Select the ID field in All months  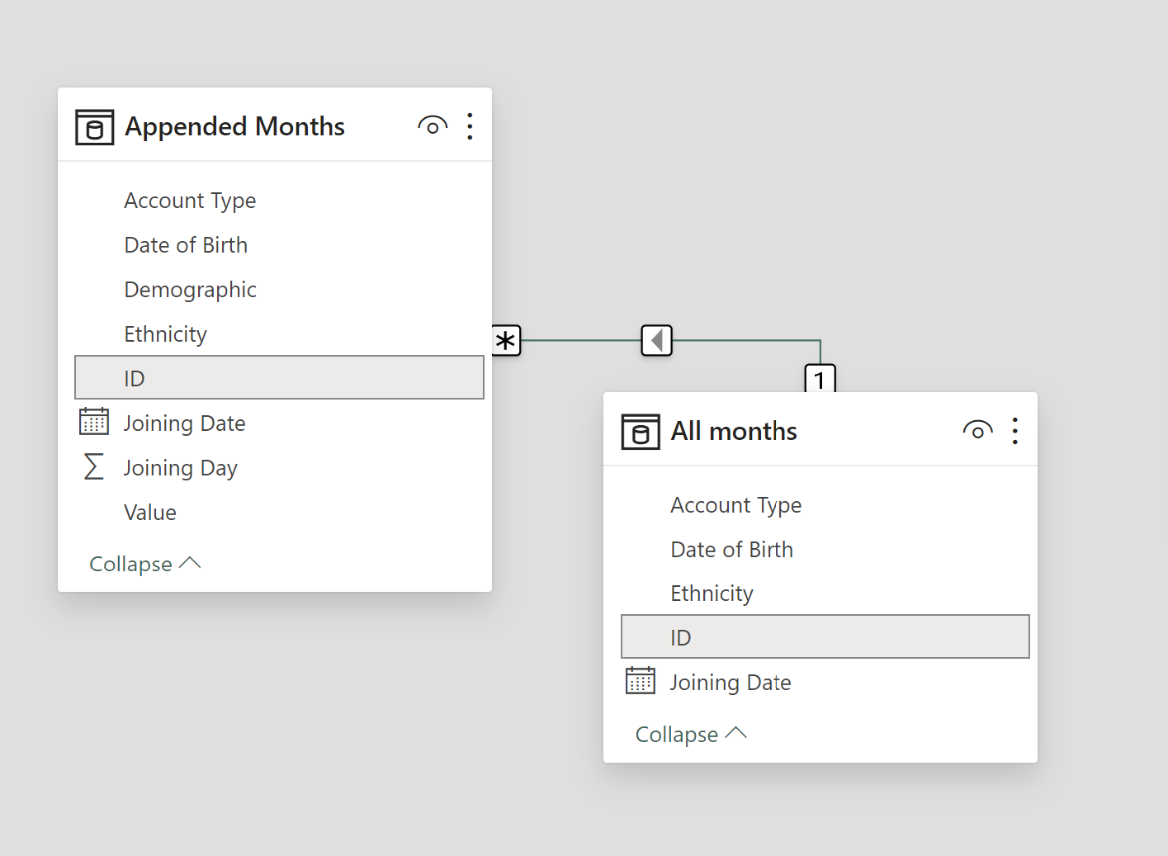[x=825, y=637]
